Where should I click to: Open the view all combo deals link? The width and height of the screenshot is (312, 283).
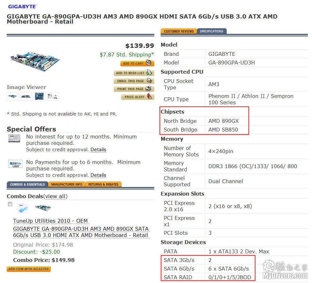55,196
